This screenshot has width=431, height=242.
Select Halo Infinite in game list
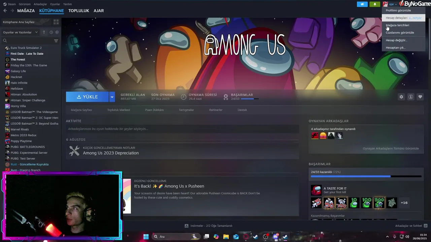(x=19, y=83)
